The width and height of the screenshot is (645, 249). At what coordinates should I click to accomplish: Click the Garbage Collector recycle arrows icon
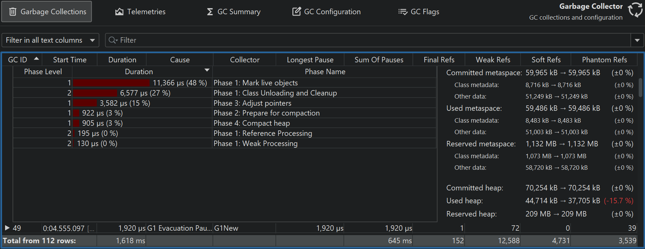[x=635, y=10]
